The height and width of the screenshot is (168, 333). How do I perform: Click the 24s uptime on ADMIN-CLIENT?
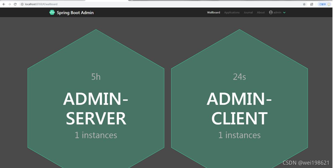pyautogui.click(x=240, y=77)
